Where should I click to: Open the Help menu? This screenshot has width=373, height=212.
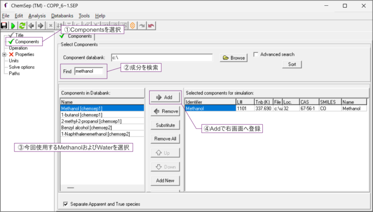pos(100,16)
